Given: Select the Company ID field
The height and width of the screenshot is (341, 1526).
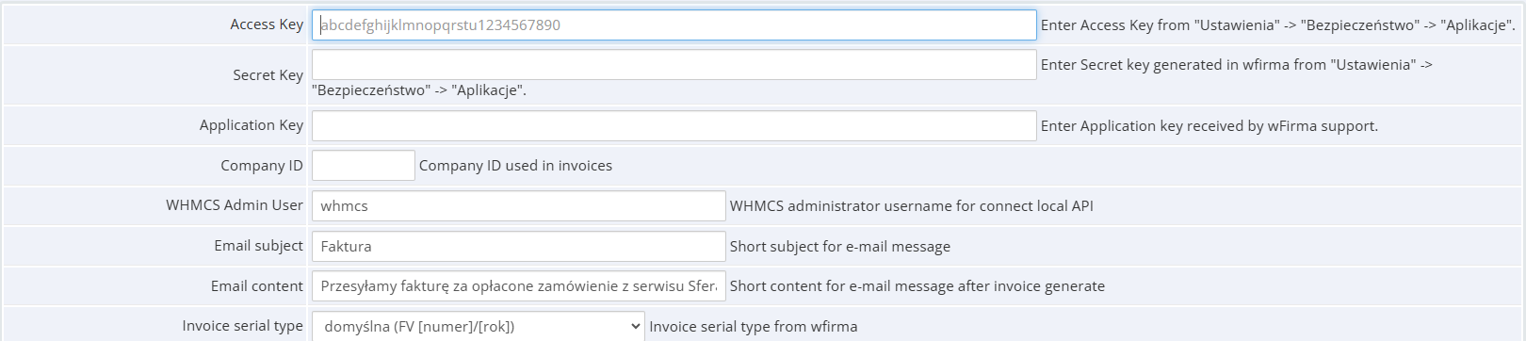Looking at the screenshot, I should pos(363,166).
